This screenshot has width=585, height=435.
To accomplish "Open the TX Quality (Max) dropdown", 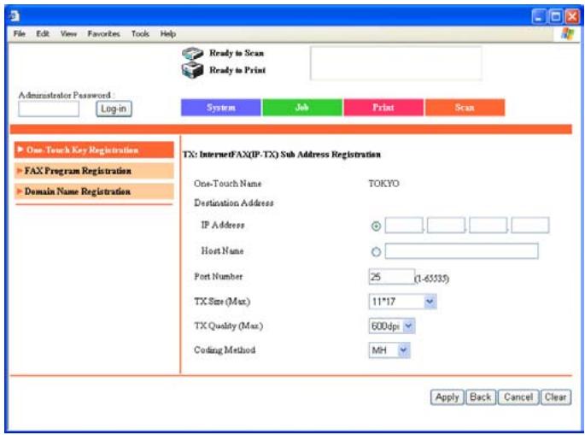I will 392,326.
